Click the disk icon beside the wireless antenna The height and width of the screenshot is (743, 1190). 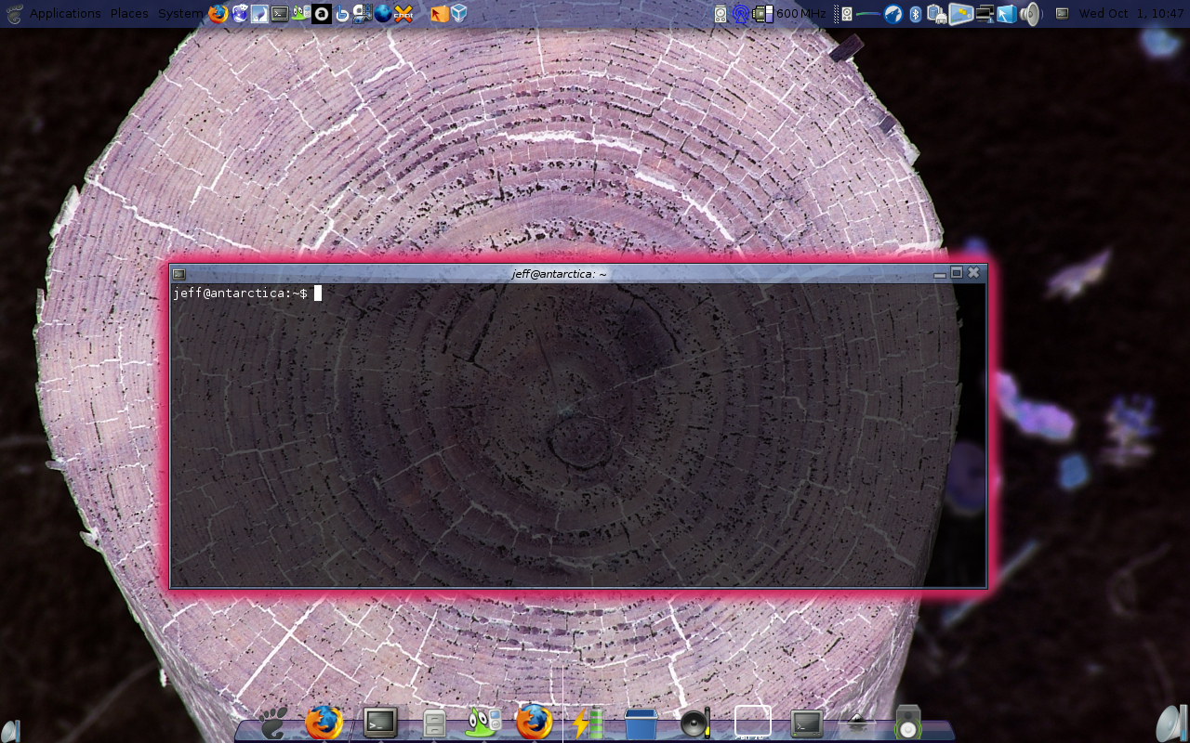[x=721, y=14]
